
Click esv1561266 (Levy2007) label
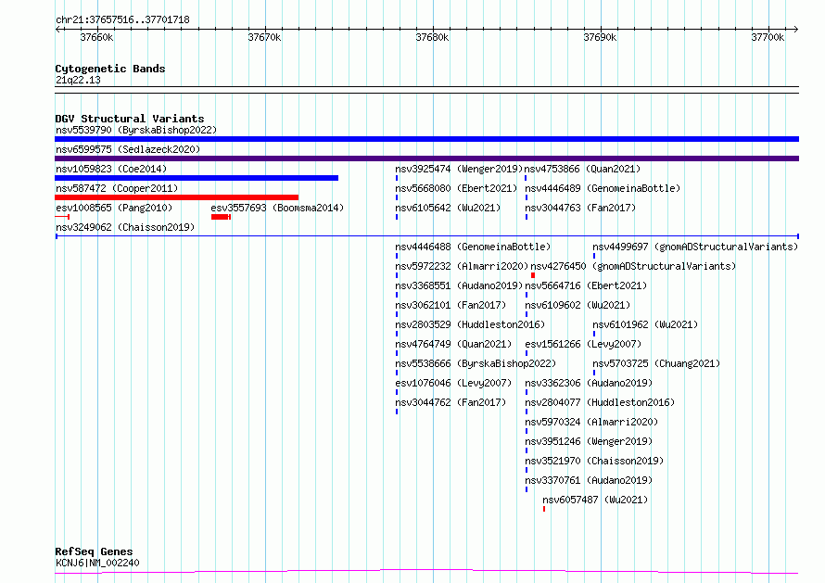tap(583, 344)
